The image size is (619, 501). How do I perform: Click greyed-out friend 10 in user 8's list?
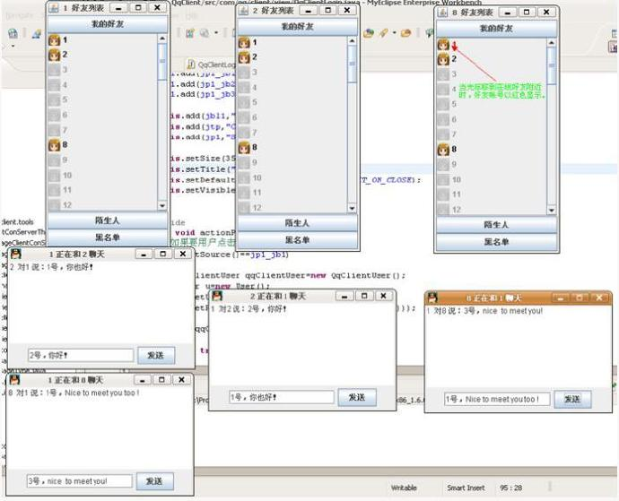click(x=444, y=178)
